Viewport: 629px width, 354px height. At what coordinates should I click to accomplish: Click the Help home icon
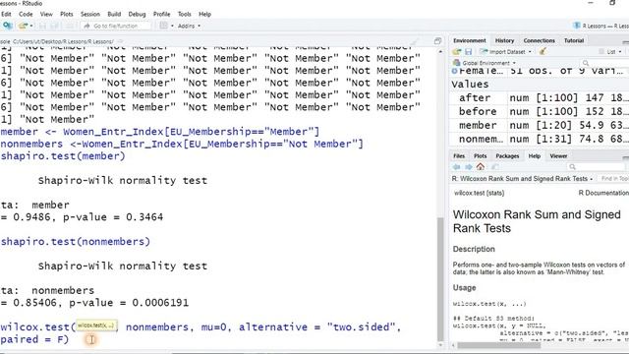(481, 166)
